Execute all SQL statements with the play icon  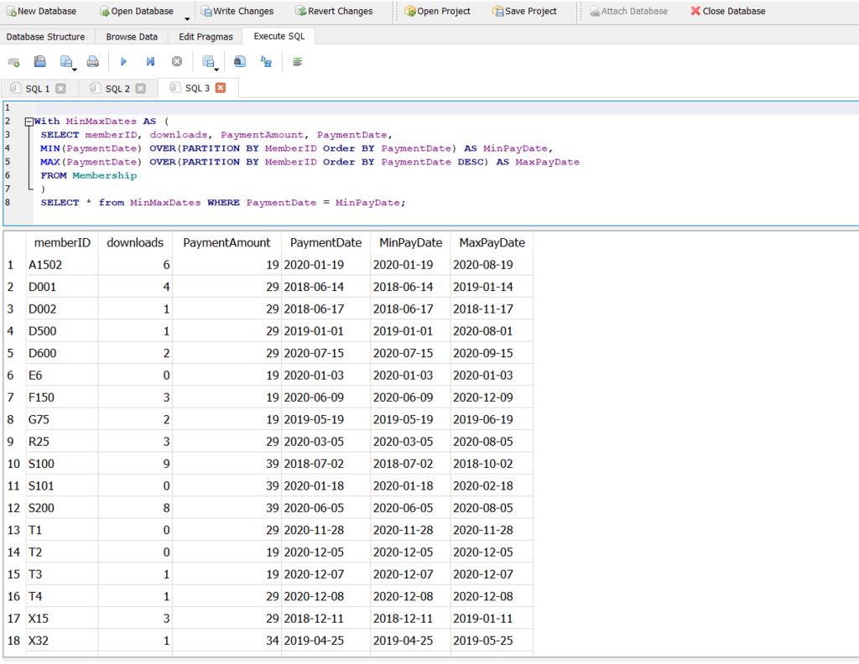click(x=122, y=61)
